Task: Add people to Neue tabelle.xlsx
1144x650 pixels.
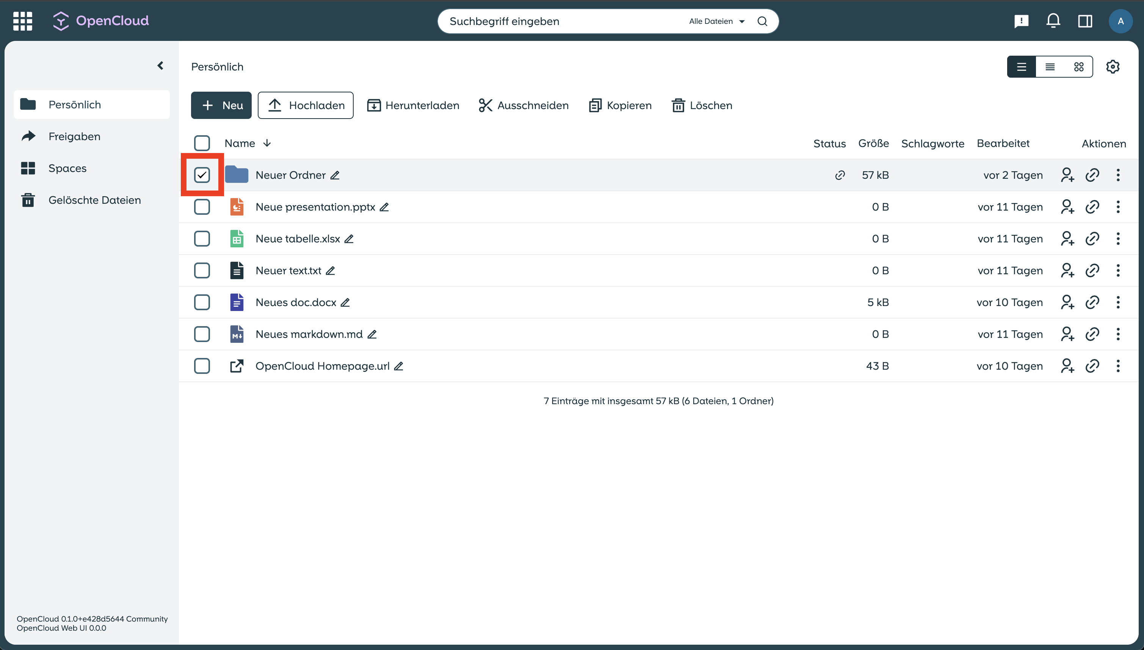Action: 1067,239
